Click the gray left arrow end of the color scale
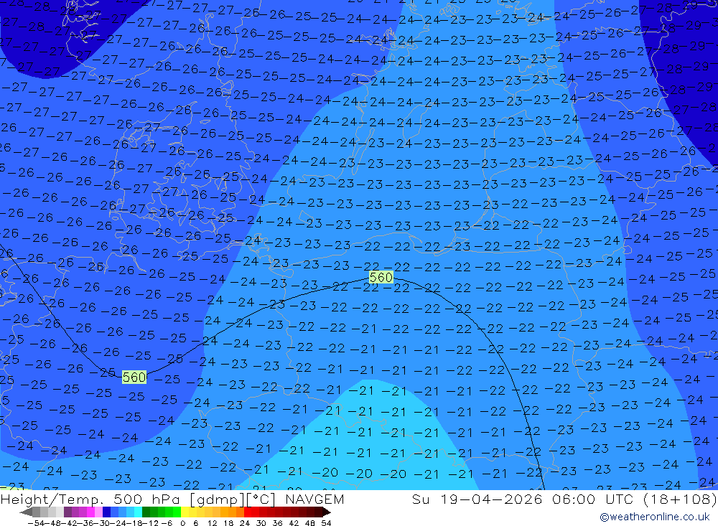718x526 pixels. click(26, 512)
